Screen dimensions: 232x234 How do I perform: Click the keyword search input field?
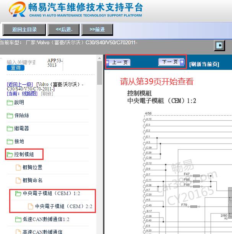[21, 62]
